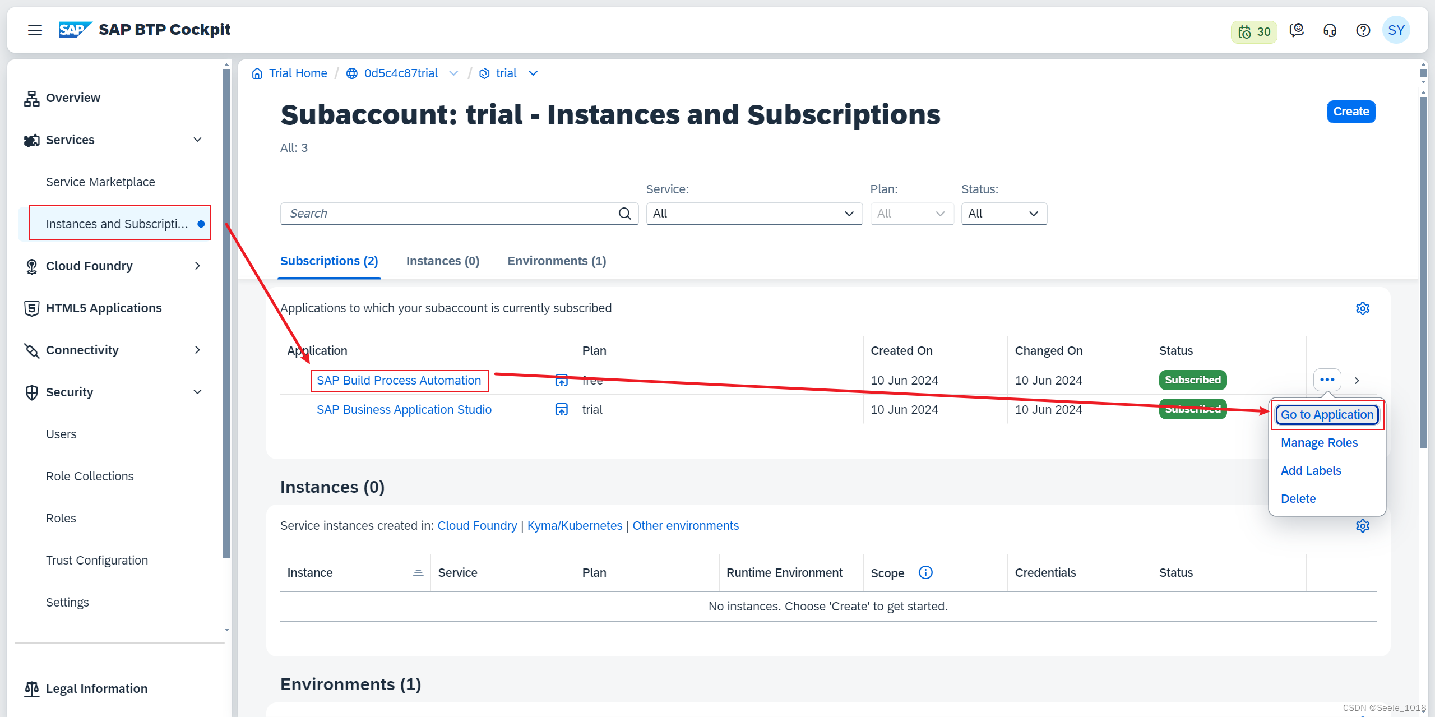
Task: Click the Changed On column header
Action: [x=1048, y=351]
